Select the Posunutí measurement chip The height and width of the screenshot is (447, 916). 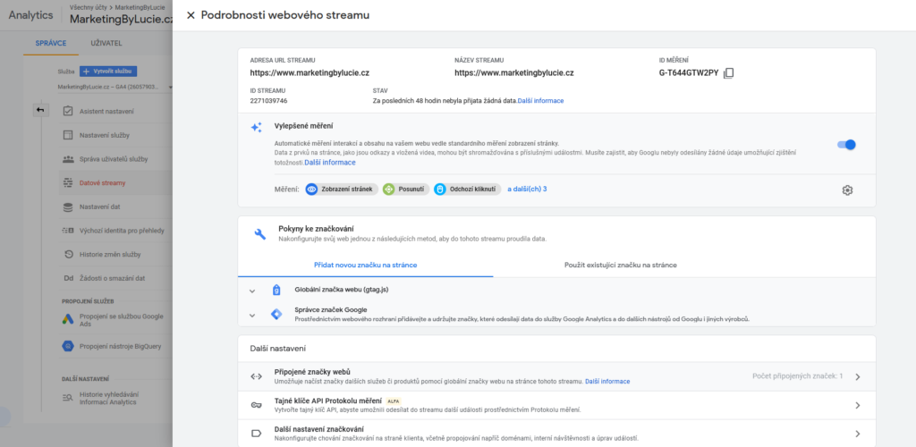point(406,189)
